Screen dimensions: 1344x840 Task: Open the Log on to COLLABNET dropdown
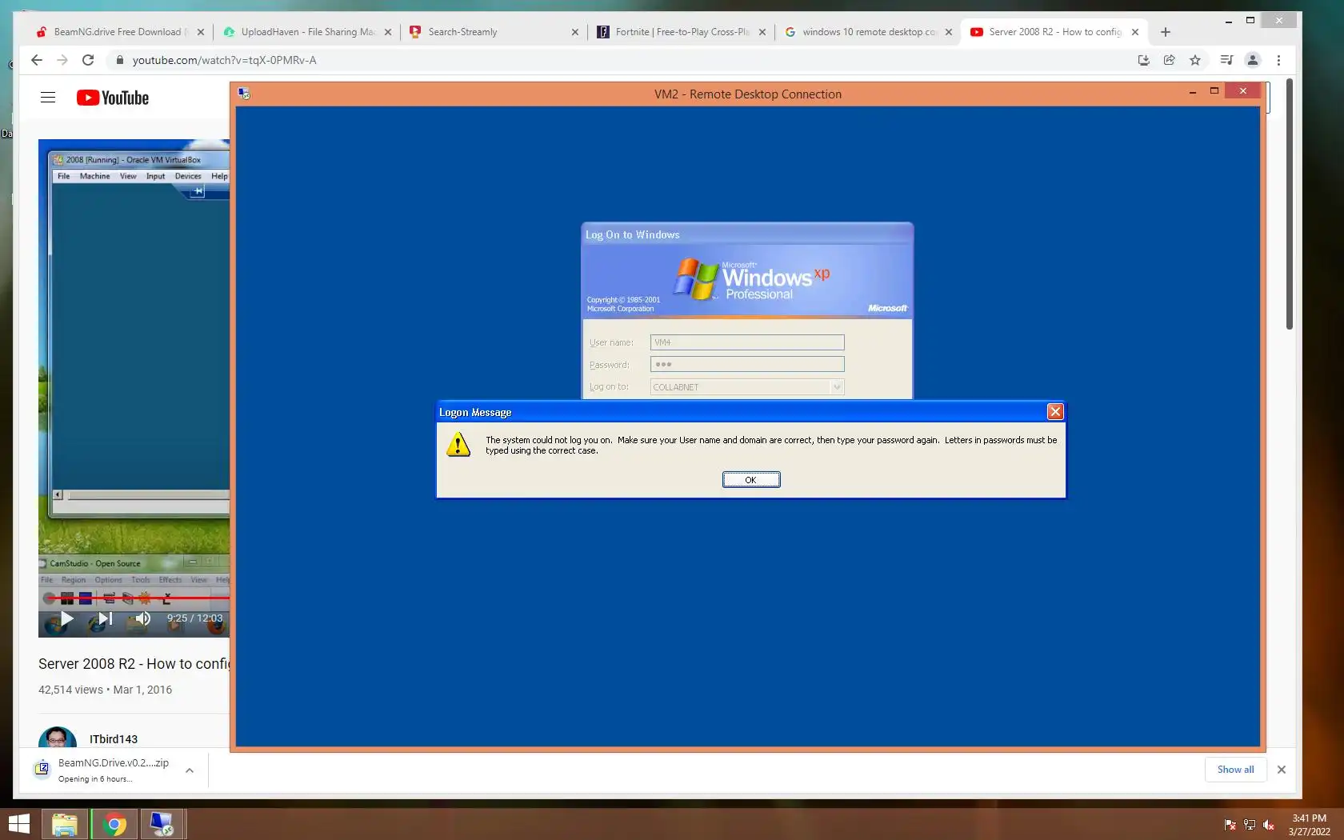(837, 387)
